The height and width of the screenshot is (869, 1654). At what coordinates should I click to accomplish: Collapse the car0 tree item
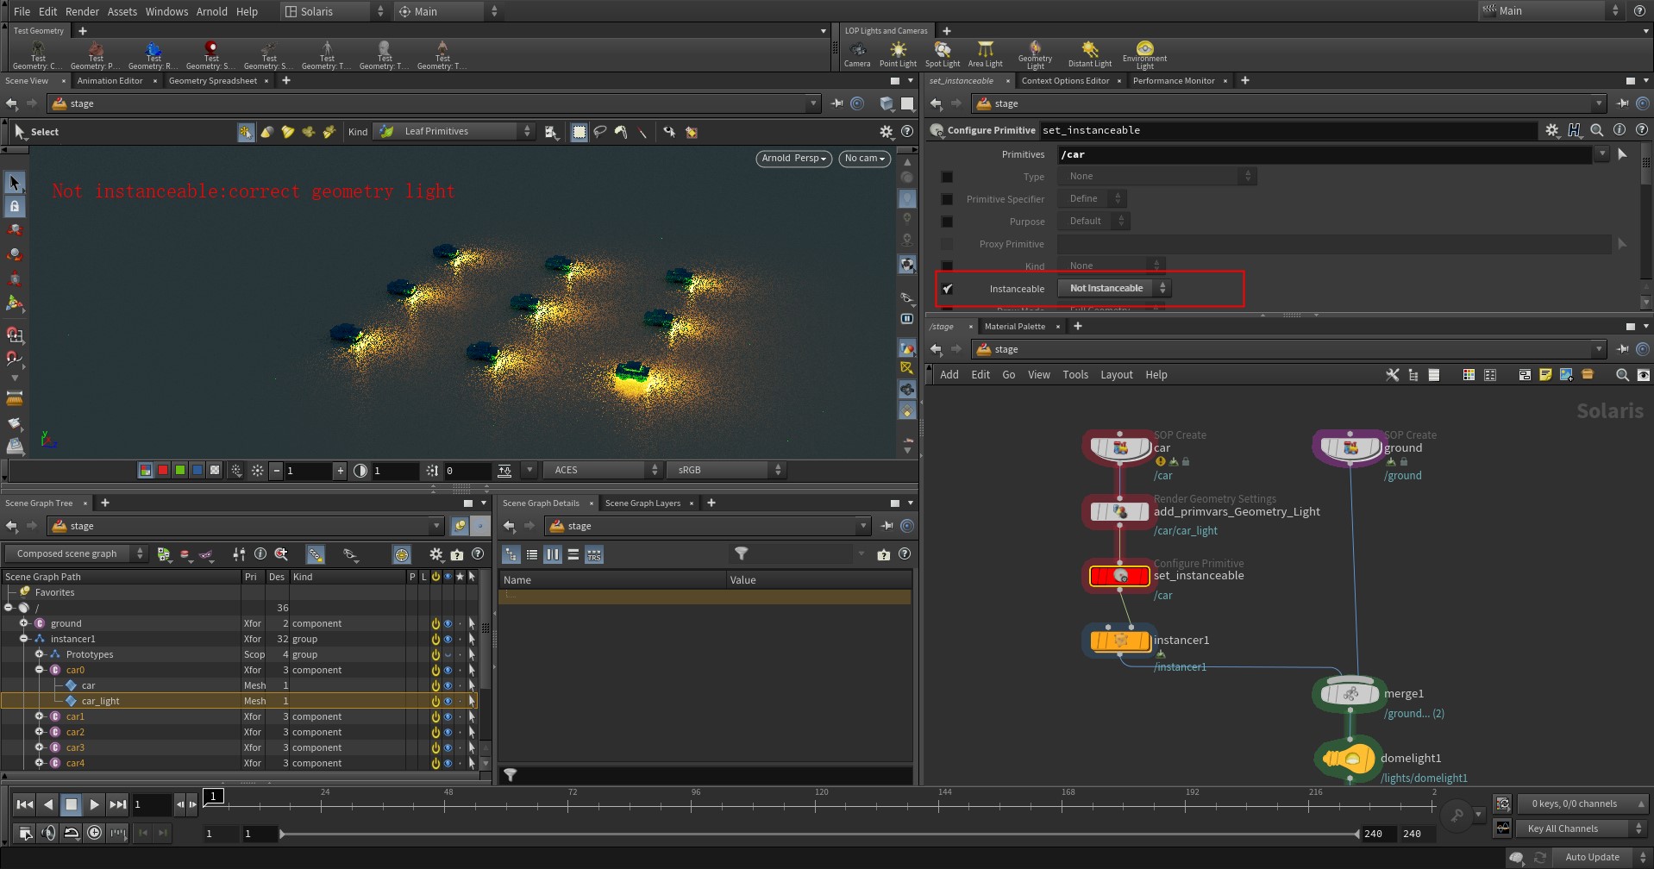click(39, 670)
